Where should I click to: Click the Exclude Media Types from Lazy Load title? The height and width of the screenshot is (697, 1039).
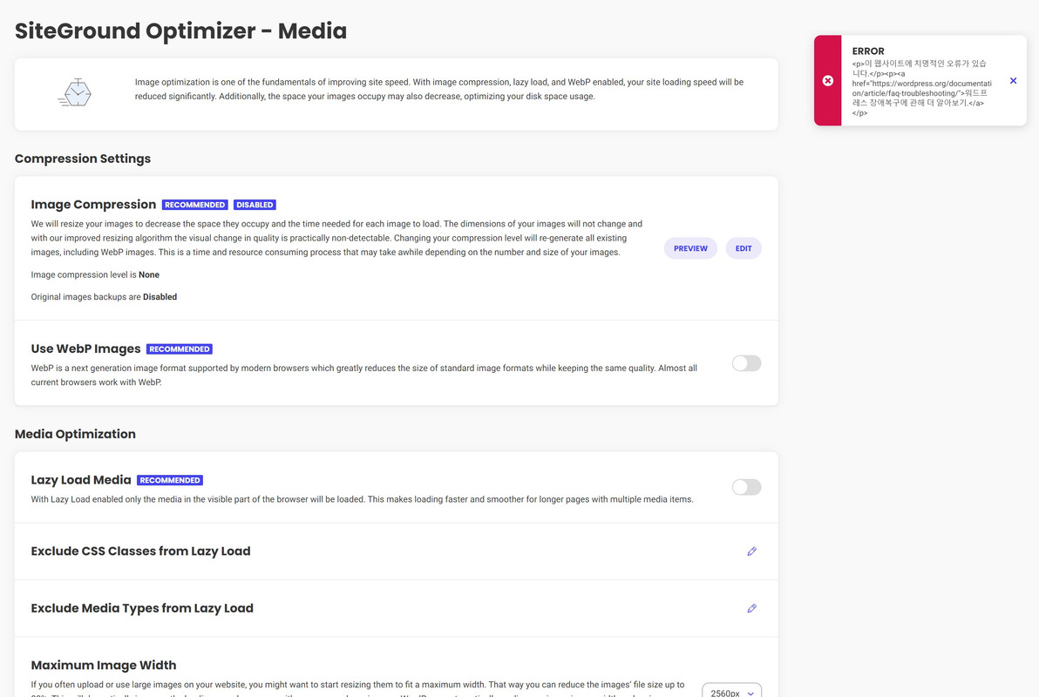[x=142, y=608]
